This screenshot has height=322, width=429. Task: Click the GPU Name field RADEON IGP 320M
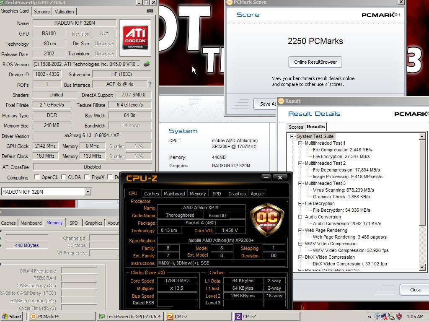pos(75,23)
